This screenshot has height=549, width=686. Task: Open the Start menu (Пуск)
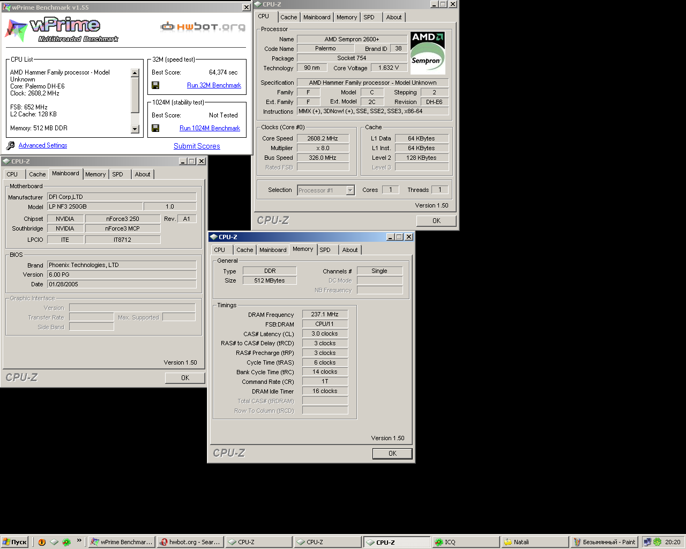click(x=14, y=542)
